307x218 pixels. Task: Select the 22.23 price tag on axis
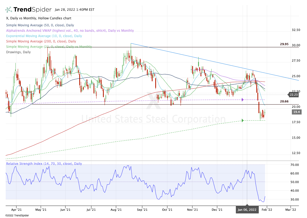[x=294, y=95]
